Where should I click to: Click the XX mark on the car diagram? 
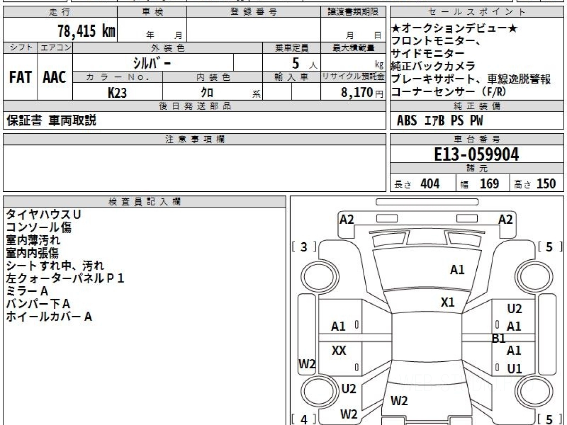tap(339, 351)
